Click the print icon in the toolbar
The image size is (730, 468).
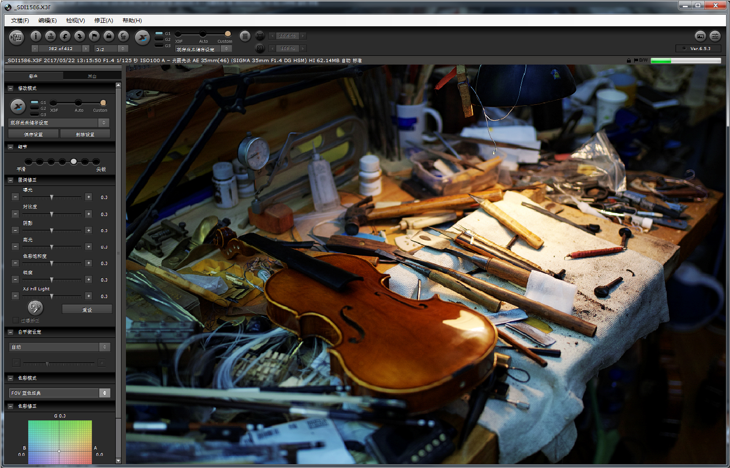[50, 36]
